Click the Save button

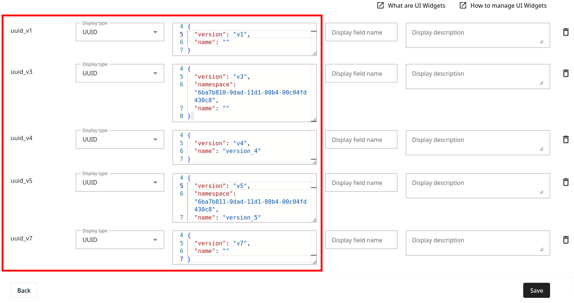(x=536, y=290)
